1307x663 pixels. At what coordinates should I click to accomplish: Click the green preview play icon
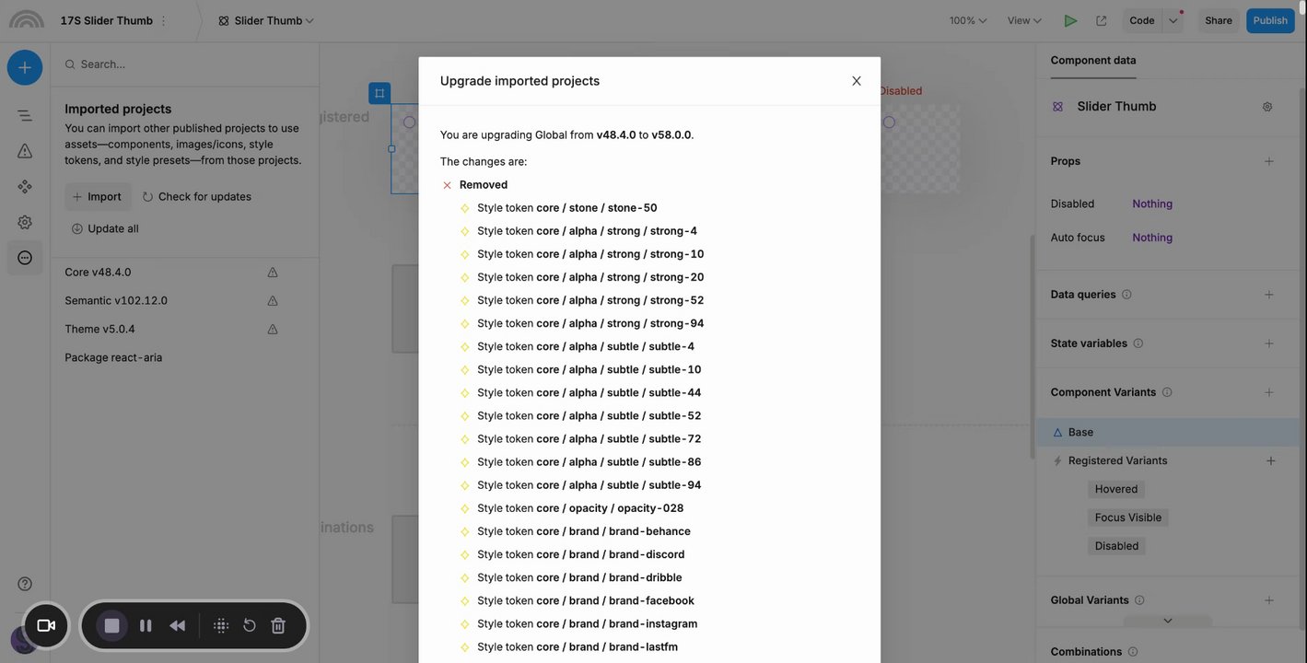coord(1070,20)
